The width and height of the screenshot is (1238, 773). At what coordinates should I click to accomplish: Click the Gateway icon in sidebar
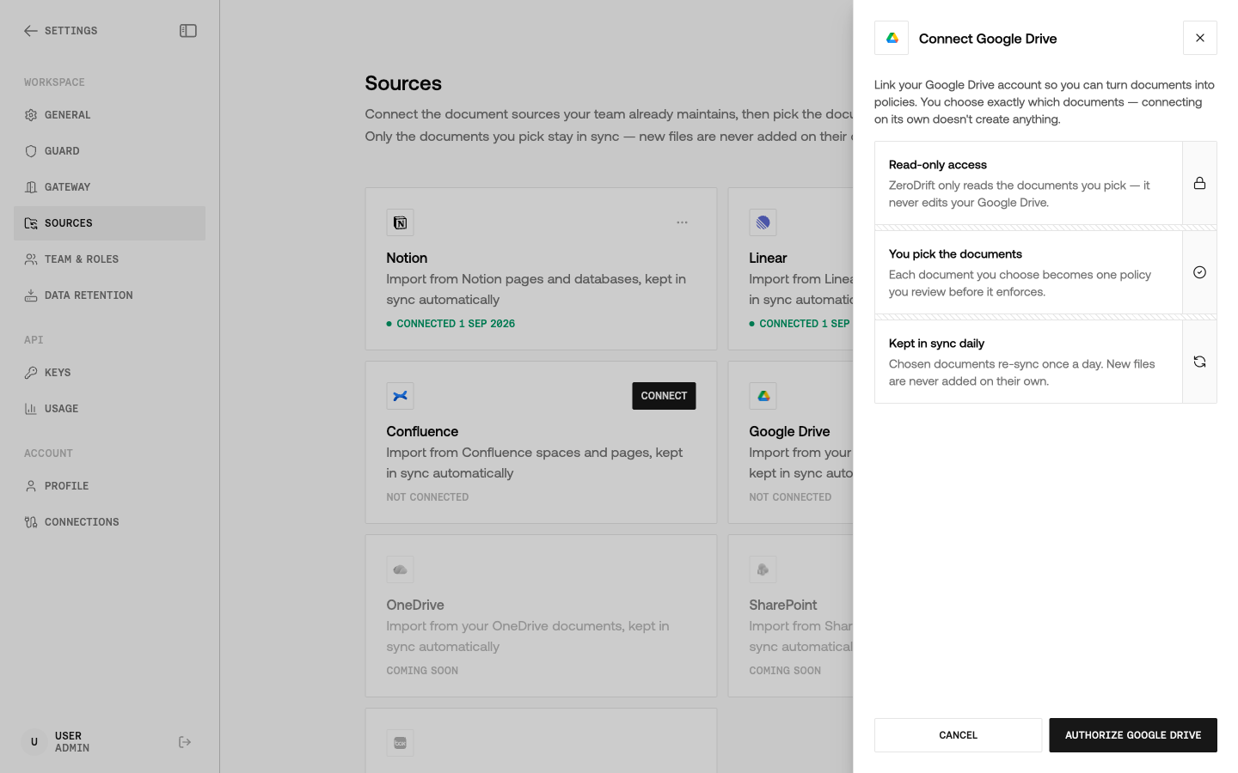(31, 187)
